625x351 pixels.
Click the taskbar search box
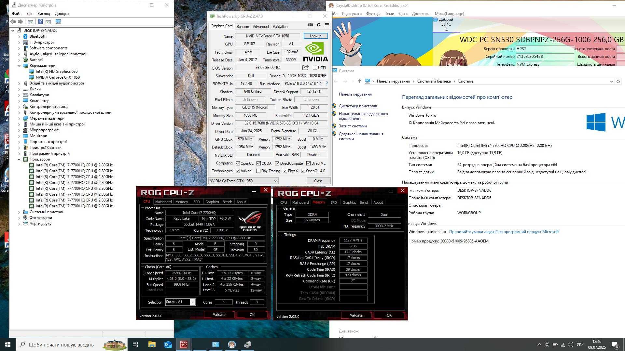tap(72, 344)
